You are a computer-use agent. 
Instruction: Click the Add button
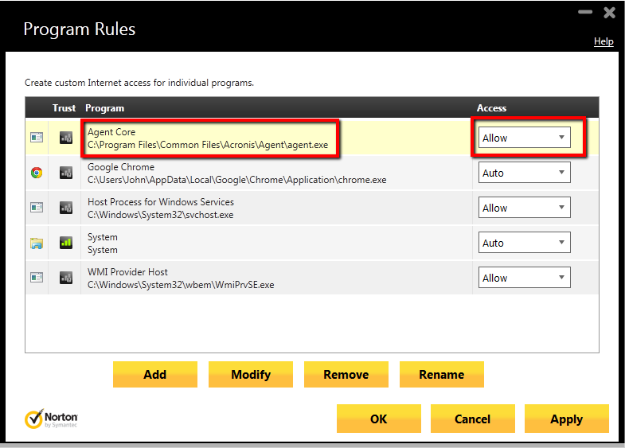click(x=155, y=374)
